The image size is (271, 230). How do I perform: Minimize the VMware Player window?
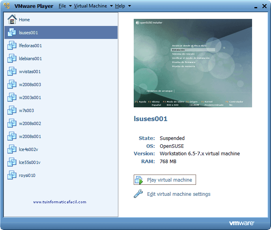pyautogui.click(x=256, y=7)
